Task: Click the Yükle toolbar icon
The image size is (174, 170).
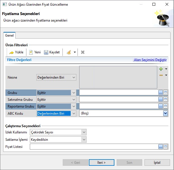Action: coord(11,53)
